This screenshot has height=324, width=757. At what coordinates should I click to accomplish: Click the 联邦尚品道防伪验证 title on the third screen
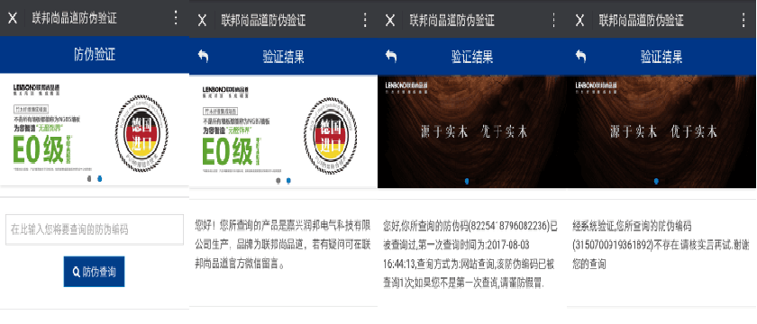tap(451, 20)
